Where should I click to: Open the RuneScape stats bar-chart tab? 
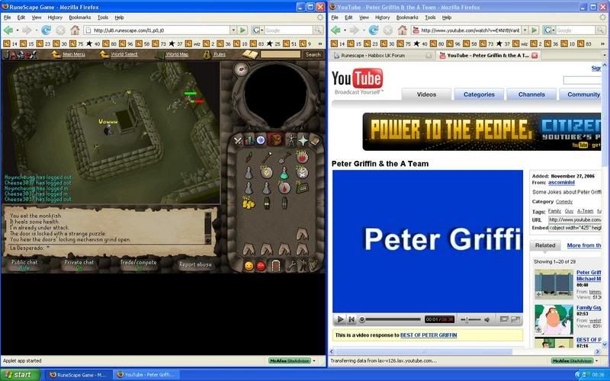tap(249, 140)
